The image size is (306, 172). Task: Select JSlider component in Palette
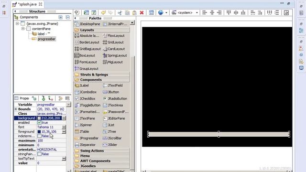tap(110, 145)
